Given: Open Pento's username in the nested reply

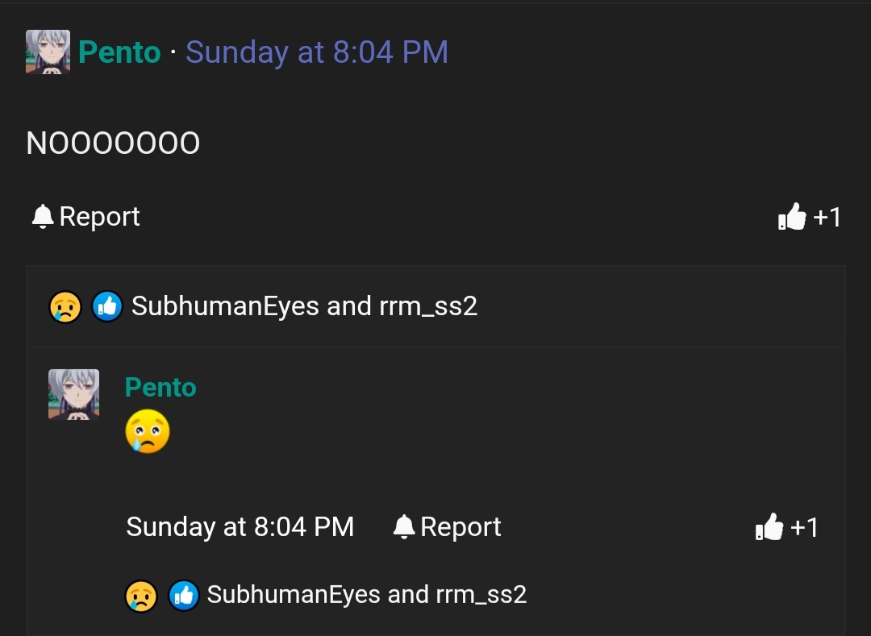Looking at the screenshot, I should pos(160,388).
